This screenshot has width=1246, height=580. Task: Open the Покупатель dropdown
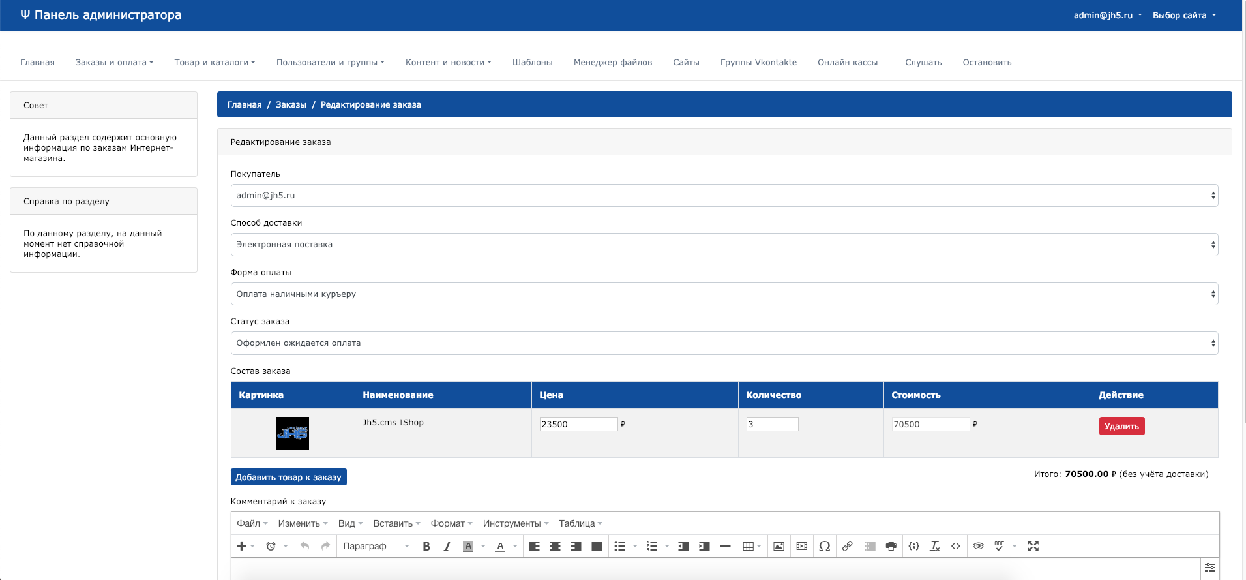coord(724,196)
